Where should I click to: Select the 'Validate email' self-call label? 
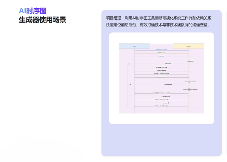pyautogui.click(x=190, y=61)
